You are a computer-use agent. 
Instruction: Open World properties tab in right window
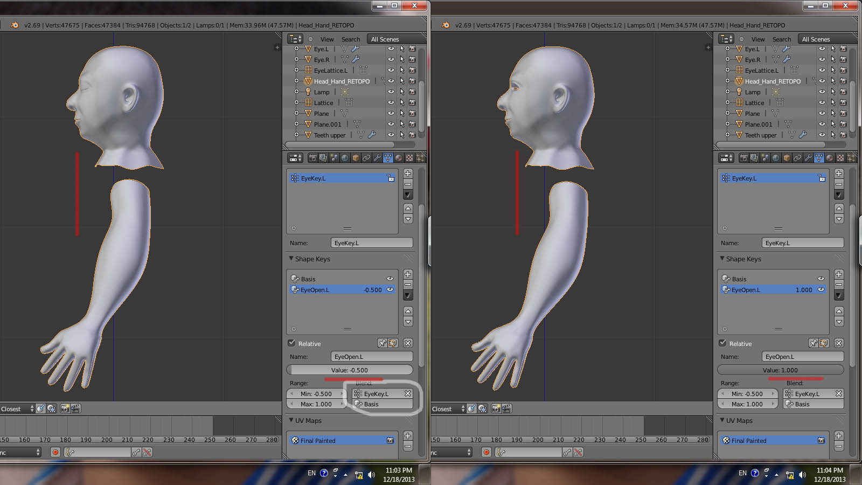(x=776, y=158)
